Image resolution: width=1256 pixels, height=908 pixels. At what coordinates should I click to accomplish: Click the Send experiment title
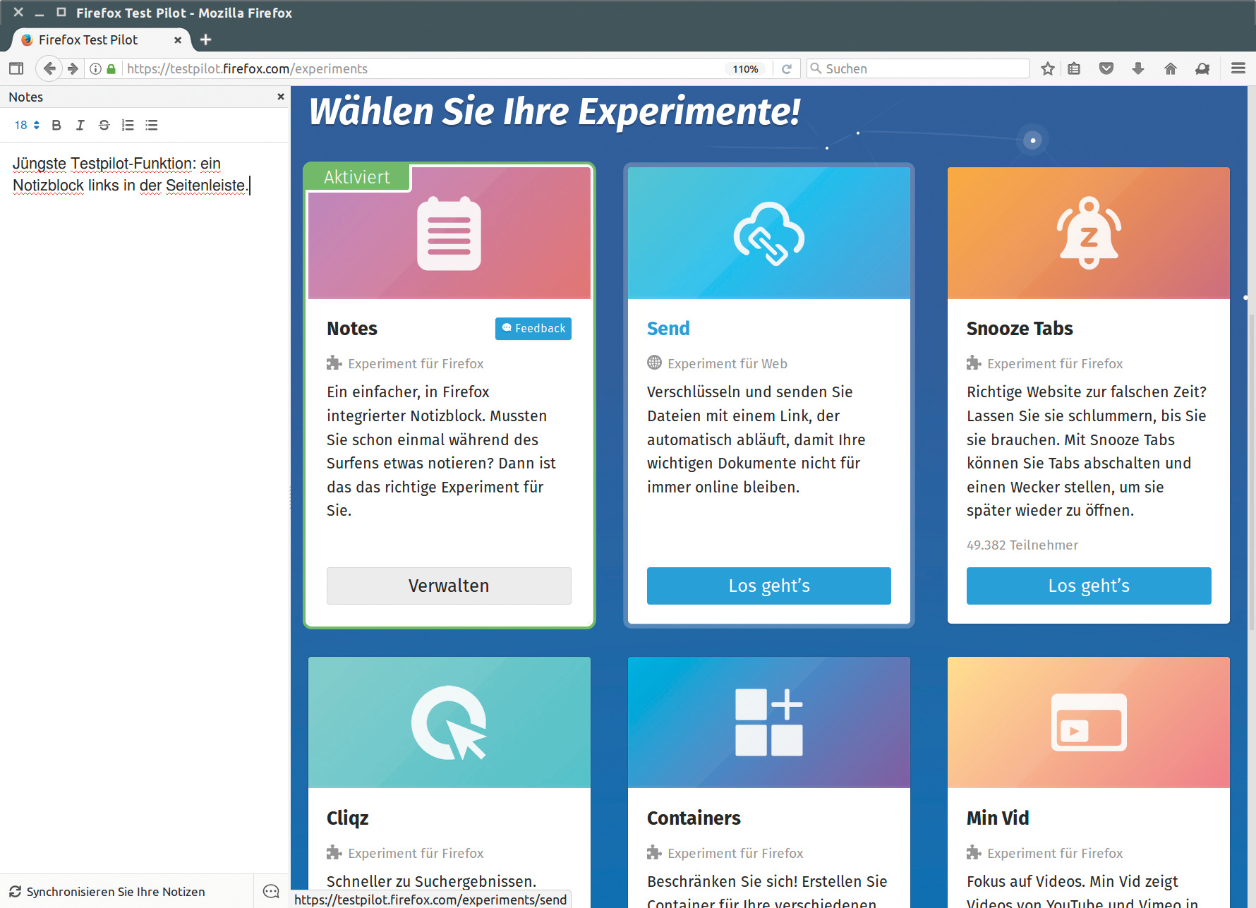tap(668, 328)
